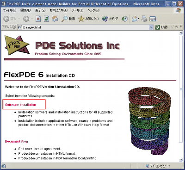
Task: Expand the Links toolbar chevron
Action: click(181, 26)
